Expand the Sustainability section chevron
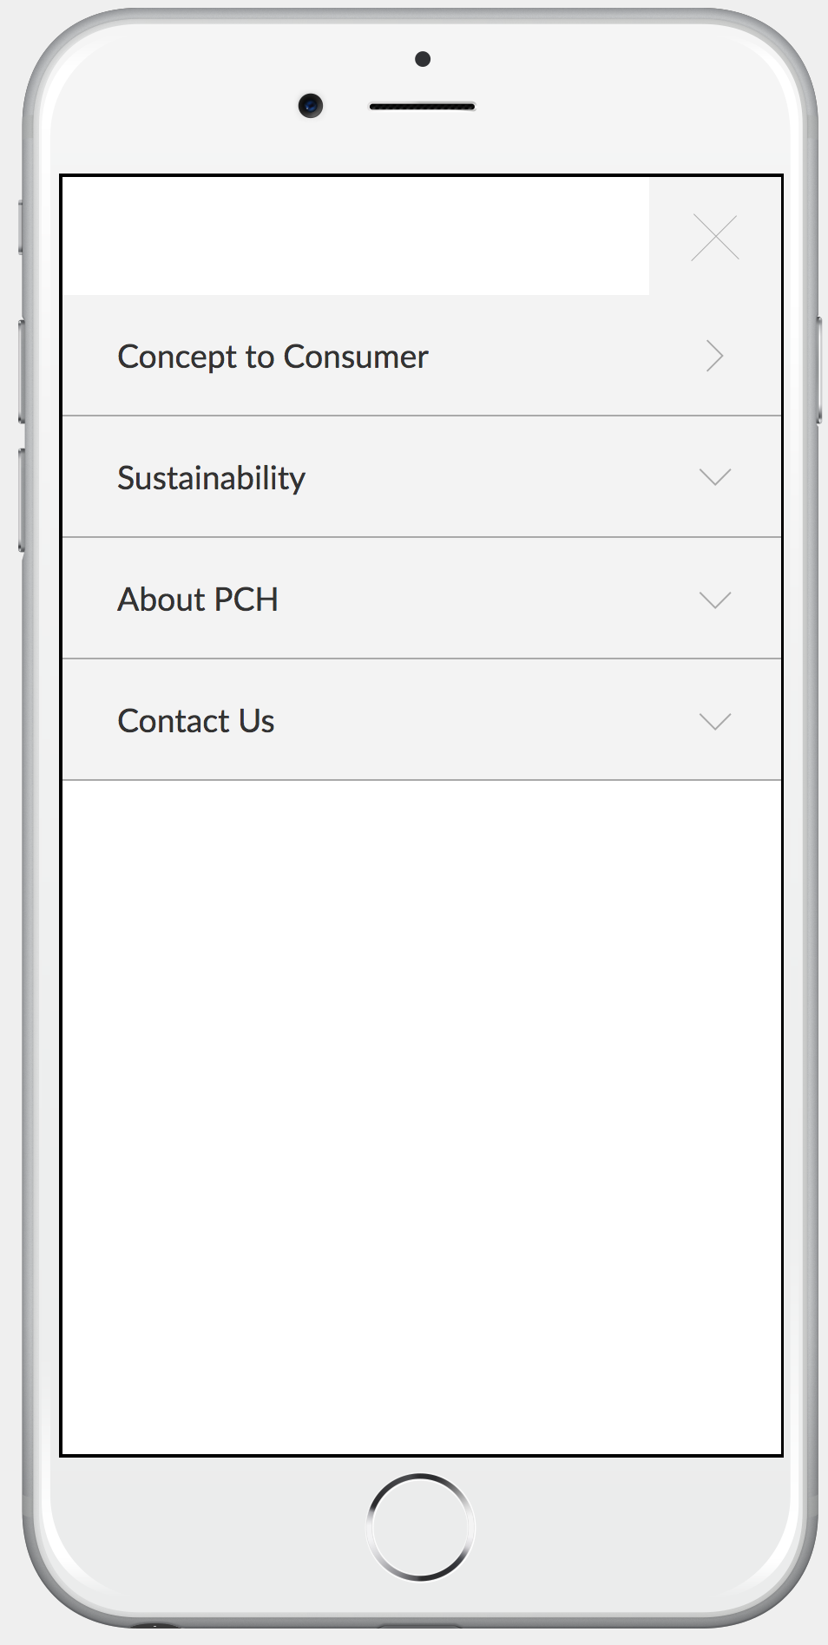The height and width of the screenshot is (1645, 828). click(x=715, y=477)
